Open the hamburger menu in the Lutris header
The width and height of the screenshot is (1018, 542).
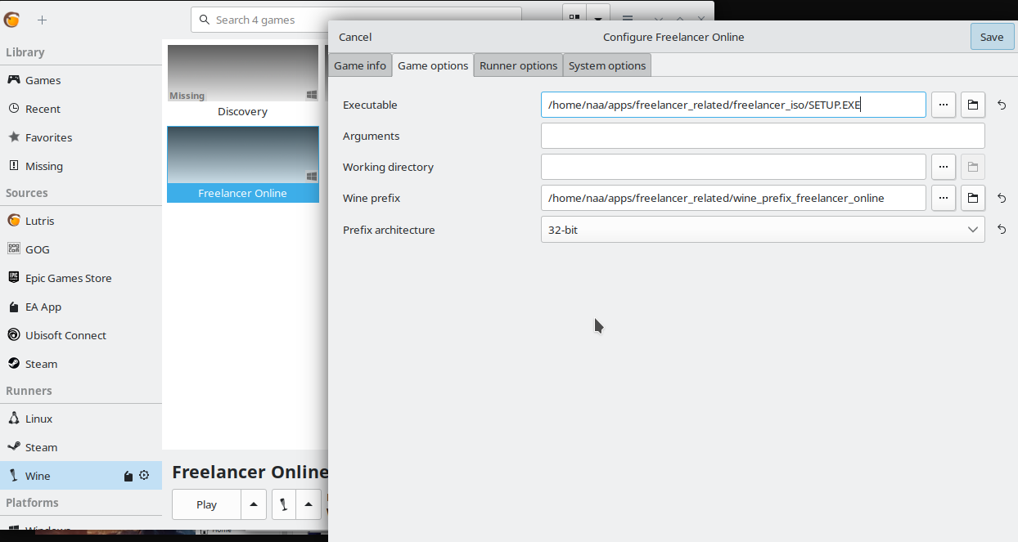(x=628, y=19)
